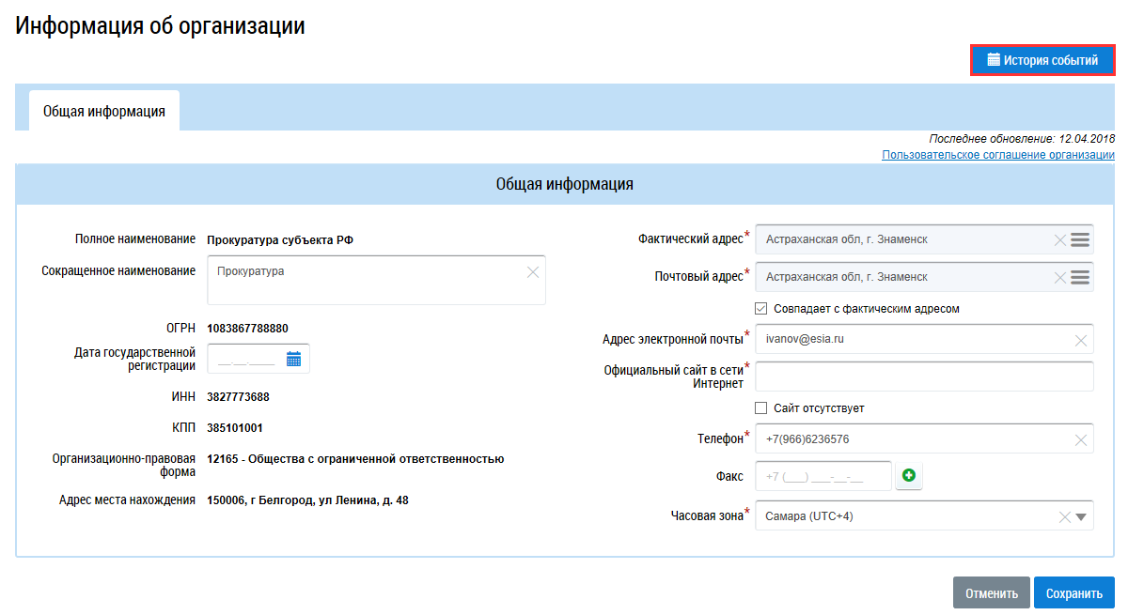Image resolution: width=1128 pixels, height=615 pixels.
Task: Clear the phone number field
Action: 1081,439
